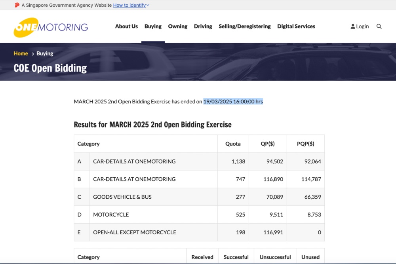Click the Quota column header

pos(233,144)
